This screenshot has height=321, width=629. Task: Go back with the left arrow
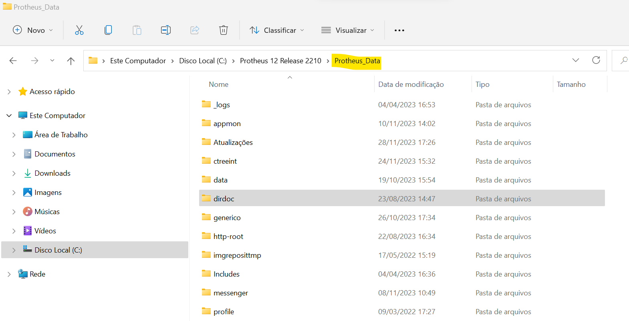(13, 61)
